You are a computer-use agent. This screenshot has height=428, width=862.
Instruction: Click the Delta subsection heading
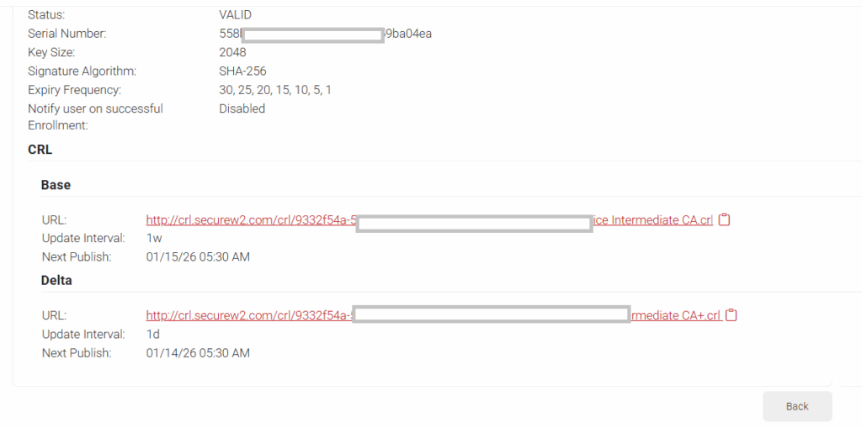[x=56, y=281]
